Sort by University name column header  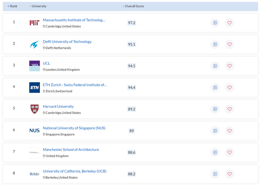click(x=38, y=6)
